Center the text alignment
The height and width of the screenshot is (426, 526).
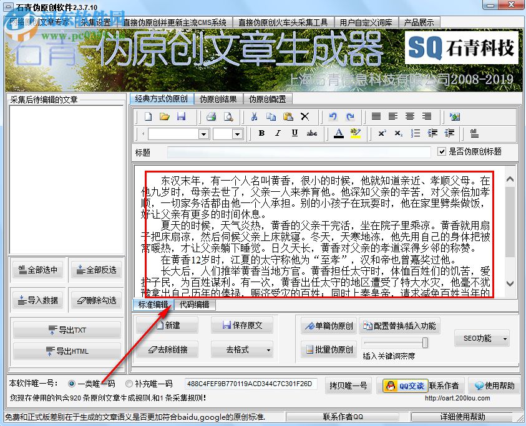(x=409, y=116)
